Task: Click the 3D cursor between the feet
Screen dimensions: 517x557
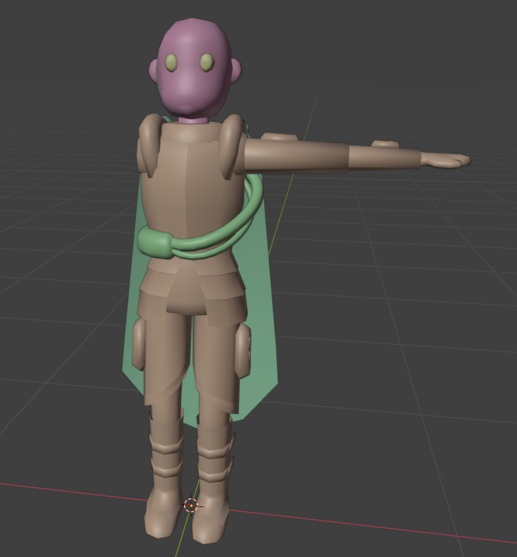Action: (191, 505)
